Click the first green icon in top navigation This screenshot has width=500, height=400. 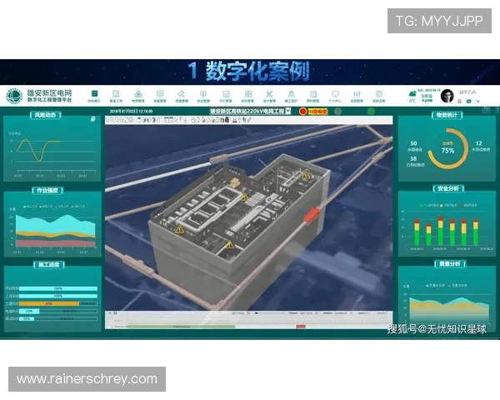coord(93,95)
